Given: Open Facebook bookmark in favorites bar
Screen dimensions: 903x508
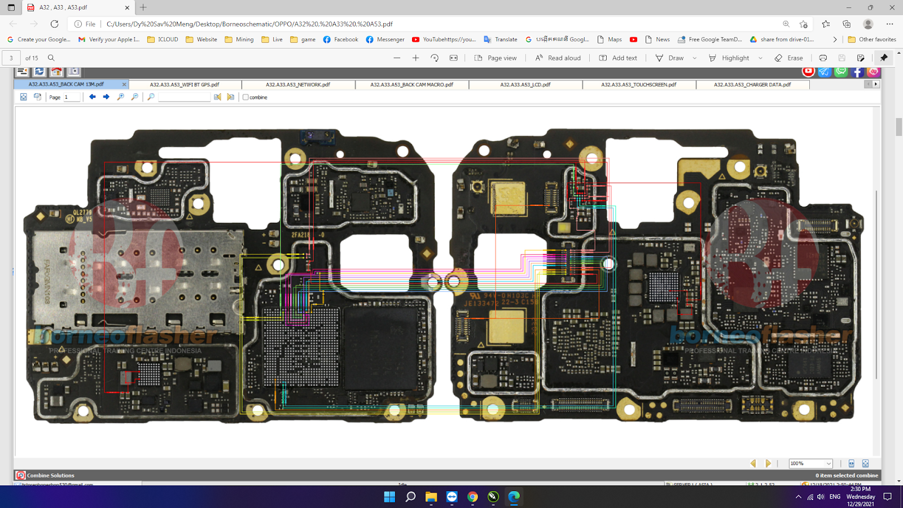Looking at the screenshot, I should click(341, 40).
